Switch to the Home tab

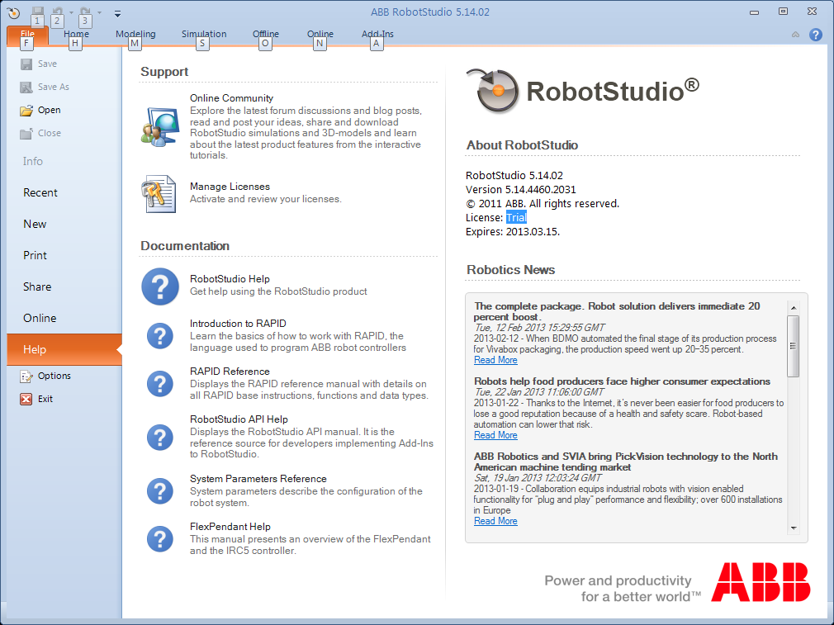pyautogui.click(x=76, y=35)
